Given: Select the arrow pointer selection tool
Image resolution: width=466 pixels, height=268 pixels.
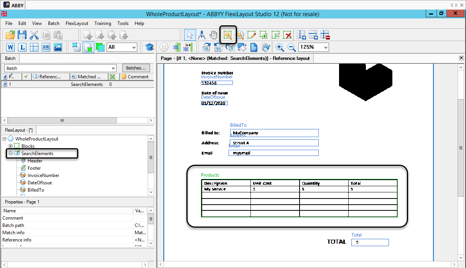Looking at the screenshot, I should tap(190, 35).
